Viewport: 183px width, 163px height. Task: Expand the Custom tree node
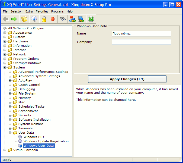pos(5,37)
